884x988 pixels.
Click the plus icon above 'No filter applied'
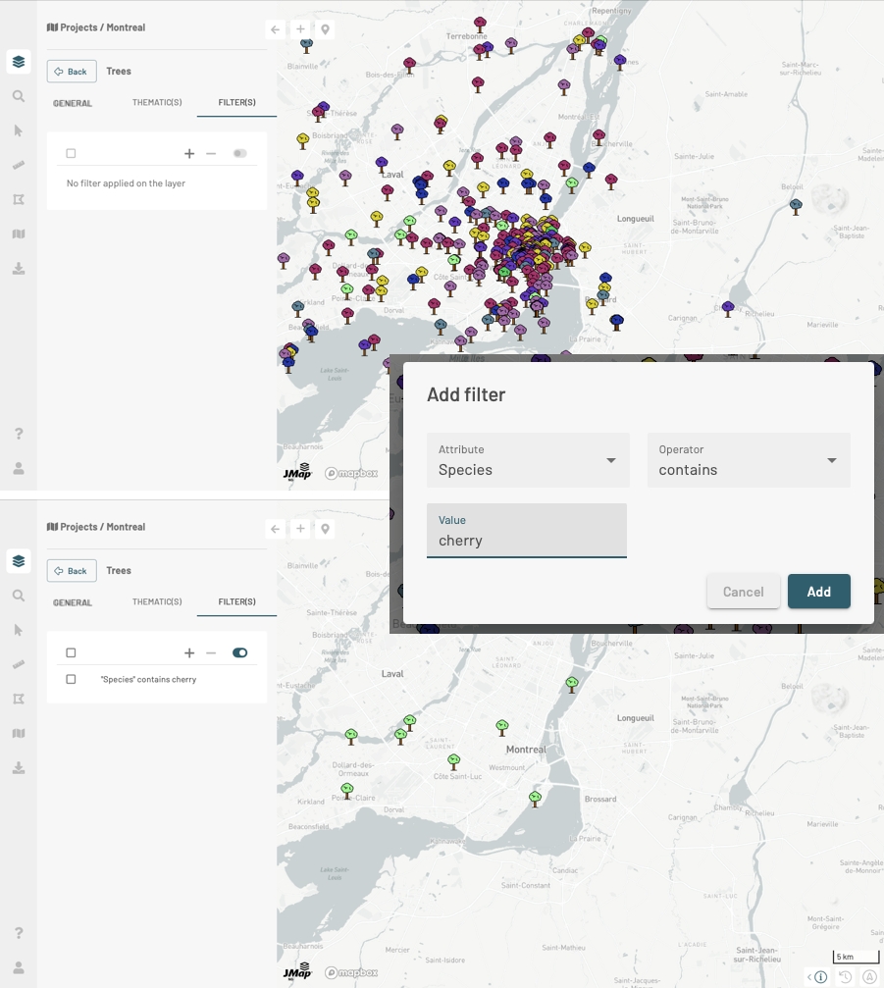[x=189, y=154]
